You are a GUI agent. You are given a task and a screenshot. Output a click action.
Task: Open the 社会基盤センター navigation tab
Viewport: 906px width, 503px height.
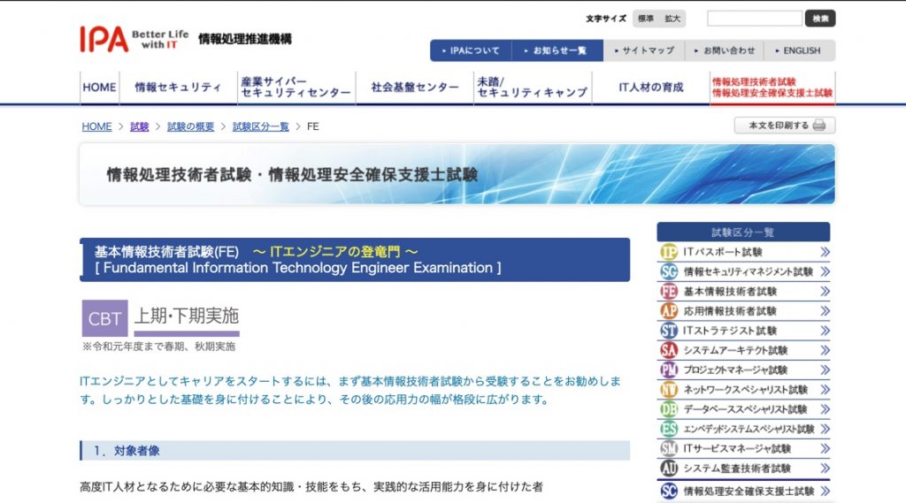(414, 88)
